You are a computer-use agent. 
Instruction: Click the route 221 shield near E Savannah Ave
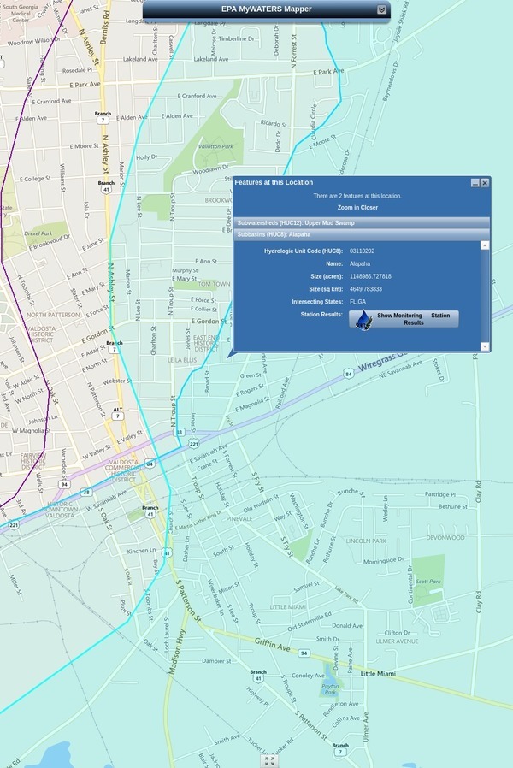pos(194,444)
